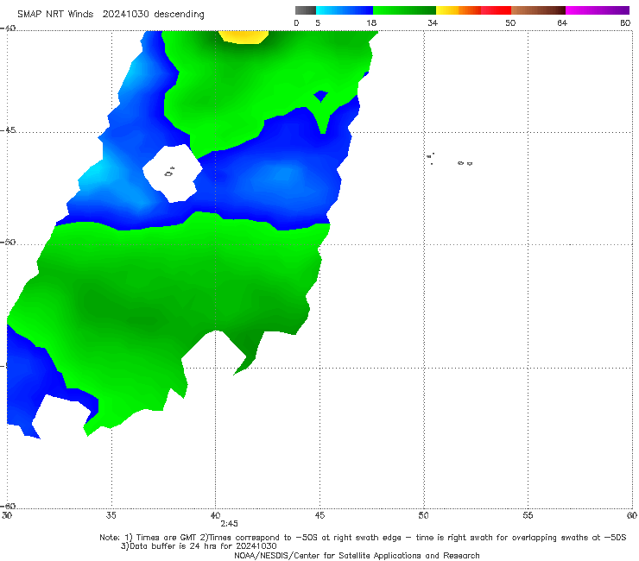The width and height of the screenshot is (639, 561).
Task: Click the color bar label 5
Action: pos(318,22)
